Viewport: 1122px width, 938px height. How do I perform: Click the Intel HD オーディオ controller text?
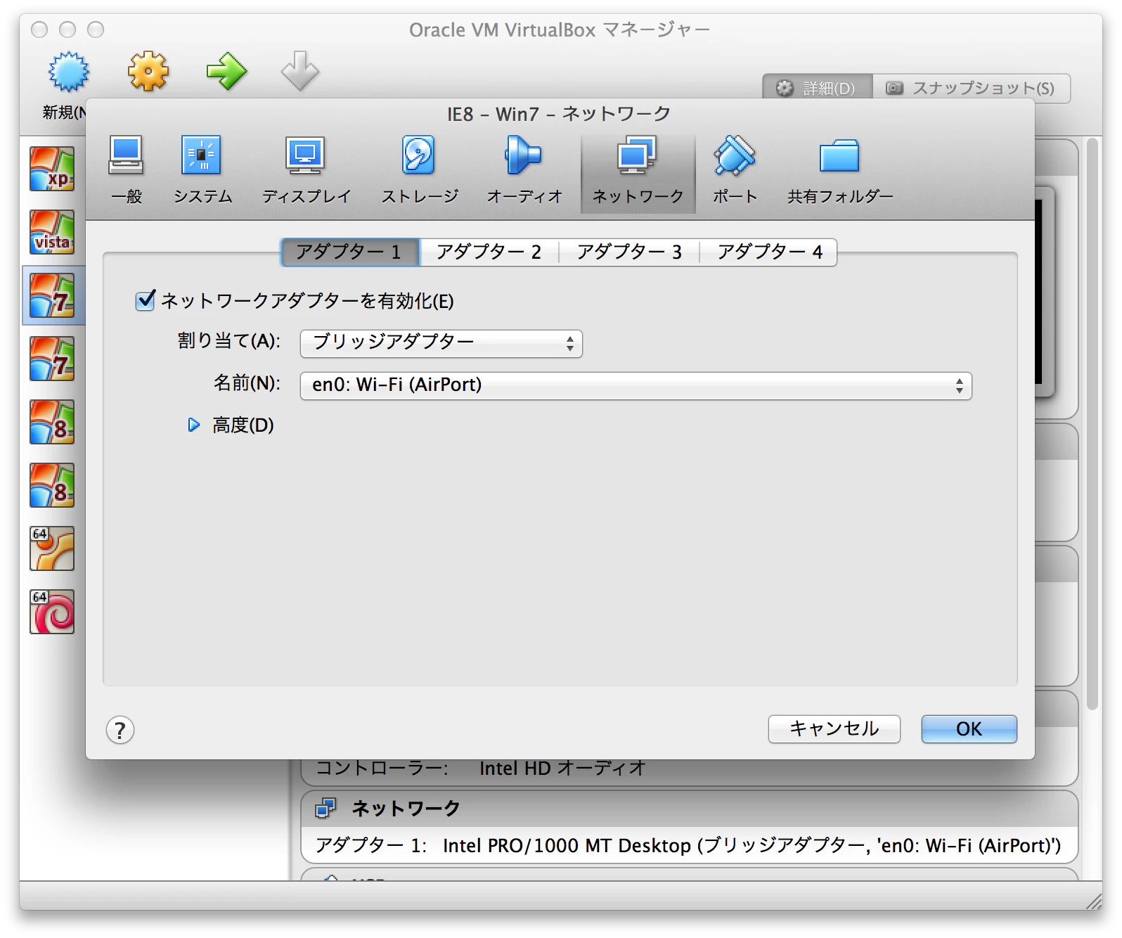coord(562,768)
